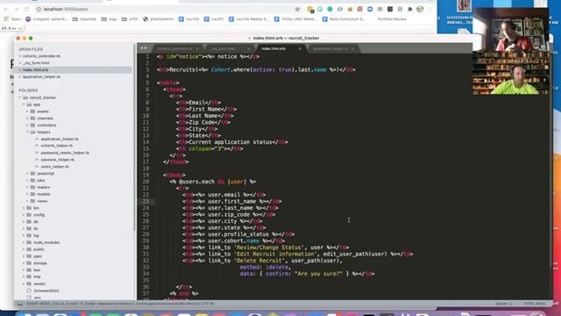This screenshot has height=316, width=561.
Task: Click the views folder icon
Action: pos(33,201)
